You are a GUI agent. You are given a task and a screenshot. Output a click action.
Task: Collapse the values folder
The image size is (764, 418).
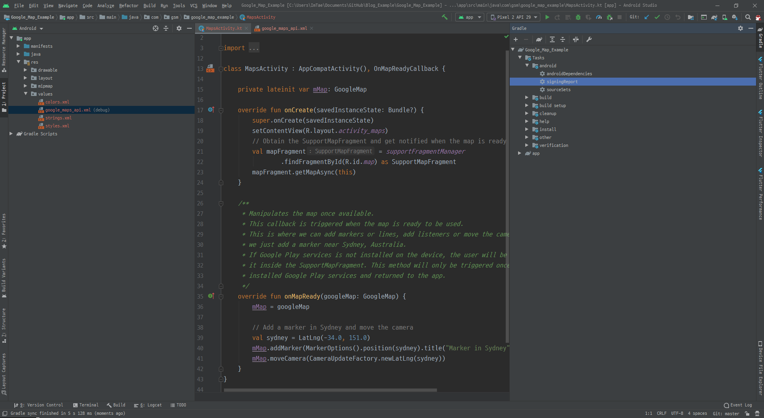coord(25,94)
